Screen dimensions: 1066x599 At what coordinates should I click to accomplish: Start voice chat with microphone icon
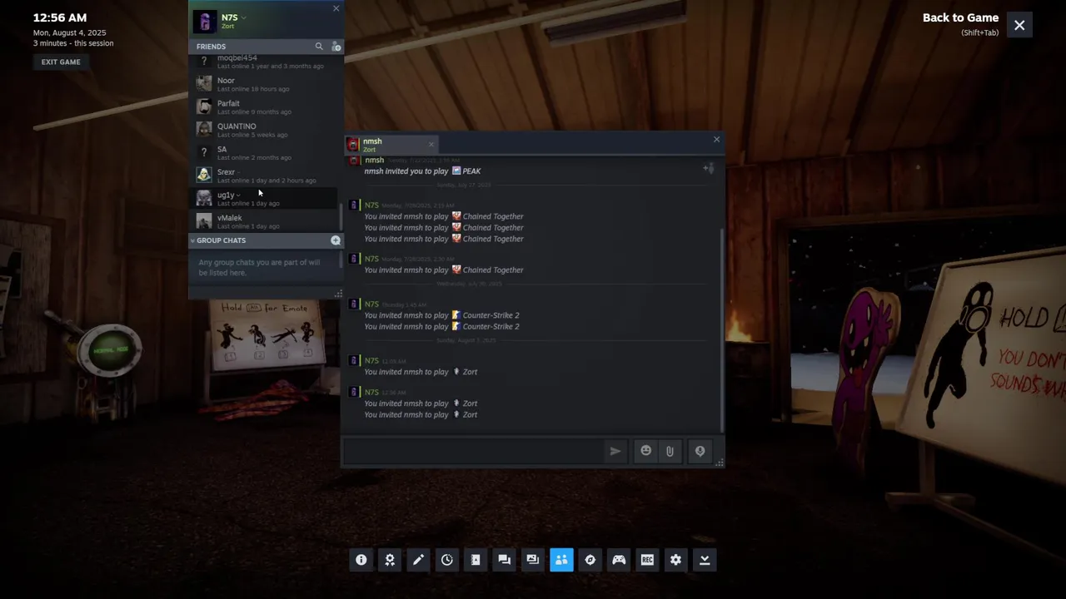click(x=700, y=451)
